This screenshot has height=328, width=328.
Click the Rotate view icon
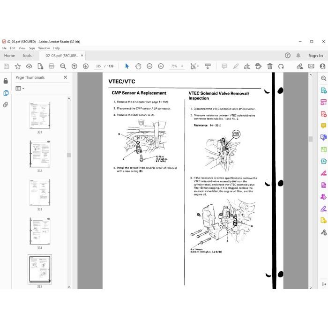[281, 67]
